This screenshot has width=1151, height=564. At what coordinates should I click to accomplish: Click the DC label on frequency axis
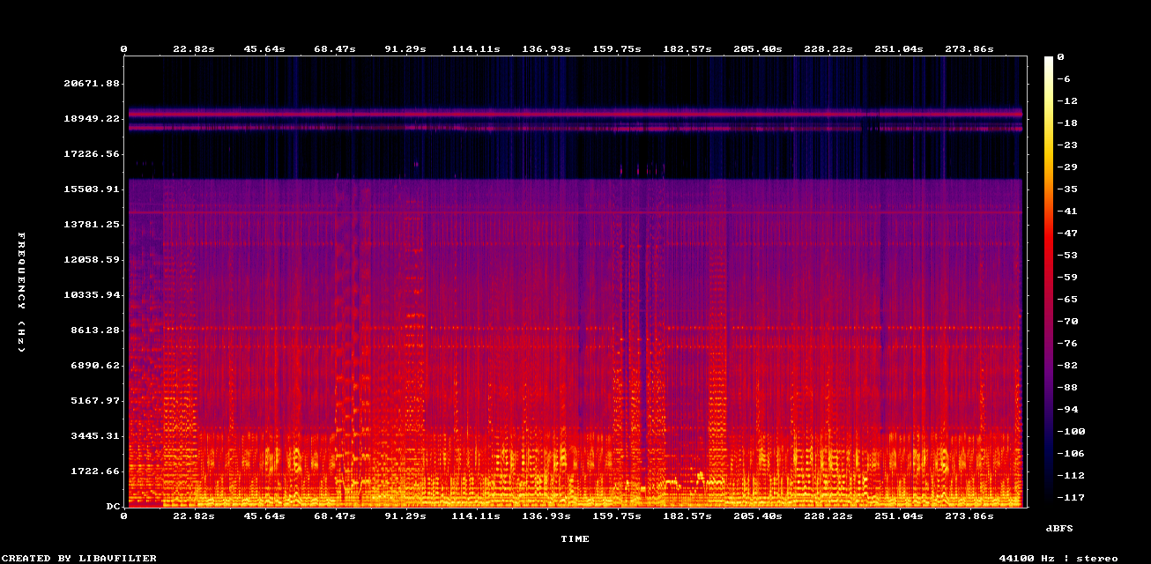(114, 507)
